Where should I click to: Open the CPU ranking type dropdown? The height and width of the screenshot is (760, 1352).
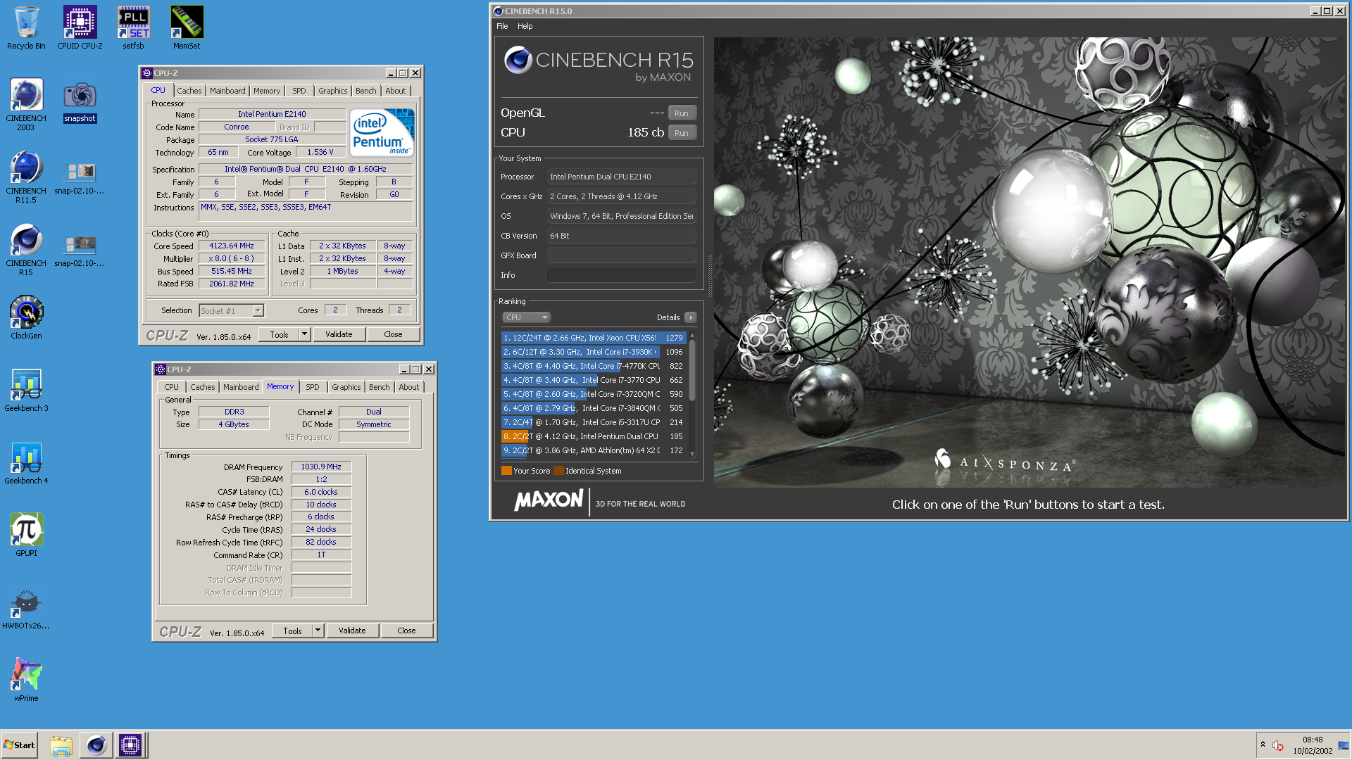[x=525, y=317]
